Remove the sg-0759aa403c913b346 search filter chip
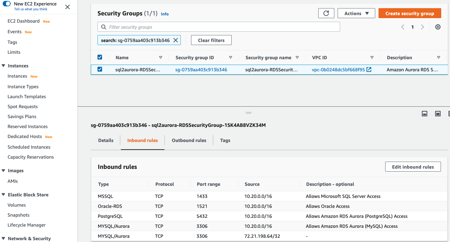The height and width of the screenshot is (242, 450). 175,40
